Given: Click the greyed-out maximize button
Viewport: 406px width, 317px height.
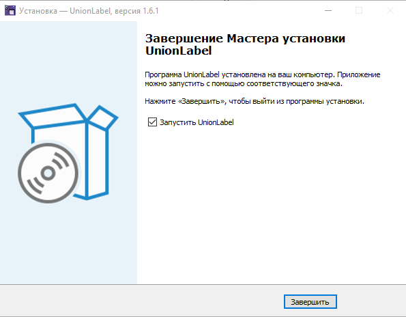Looking at the screenshot, I should (359, 11).
